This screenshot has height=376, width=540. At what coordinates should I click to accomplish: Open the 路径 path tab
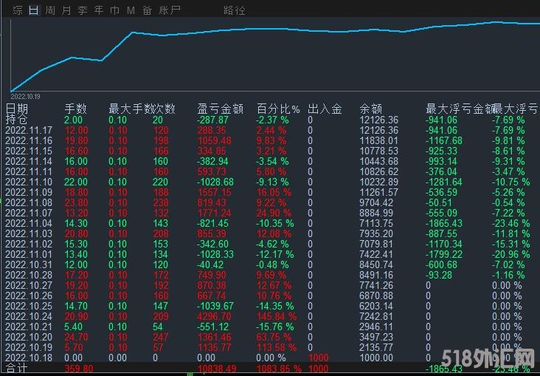tap(234, 10)
